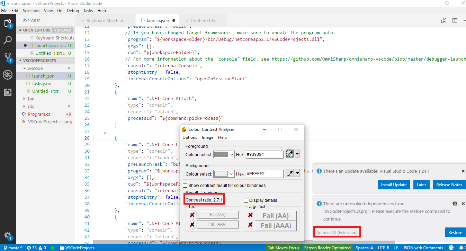Open the Background colour select dropdown
The height and width of the screenshot is (251, 466).
(224, 174)
